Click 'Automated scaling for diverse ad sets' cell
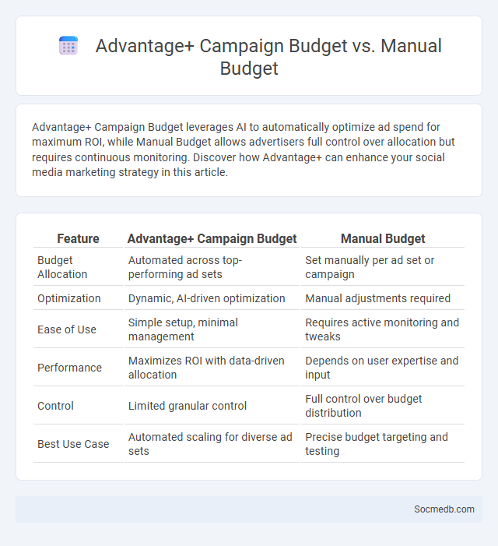Screen dimensions: 498x546 click(212, 444)
